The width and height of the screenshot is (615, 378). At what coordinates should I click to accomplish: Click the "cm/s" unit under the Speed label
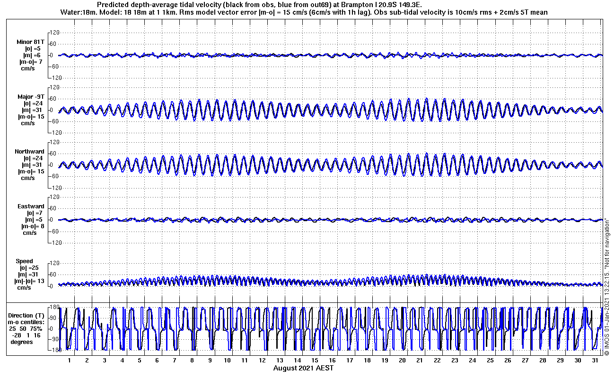(x=25, y=288)
